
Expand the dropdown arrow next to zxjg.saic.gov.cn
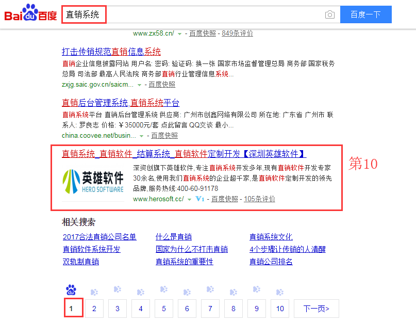pos(139,84)
